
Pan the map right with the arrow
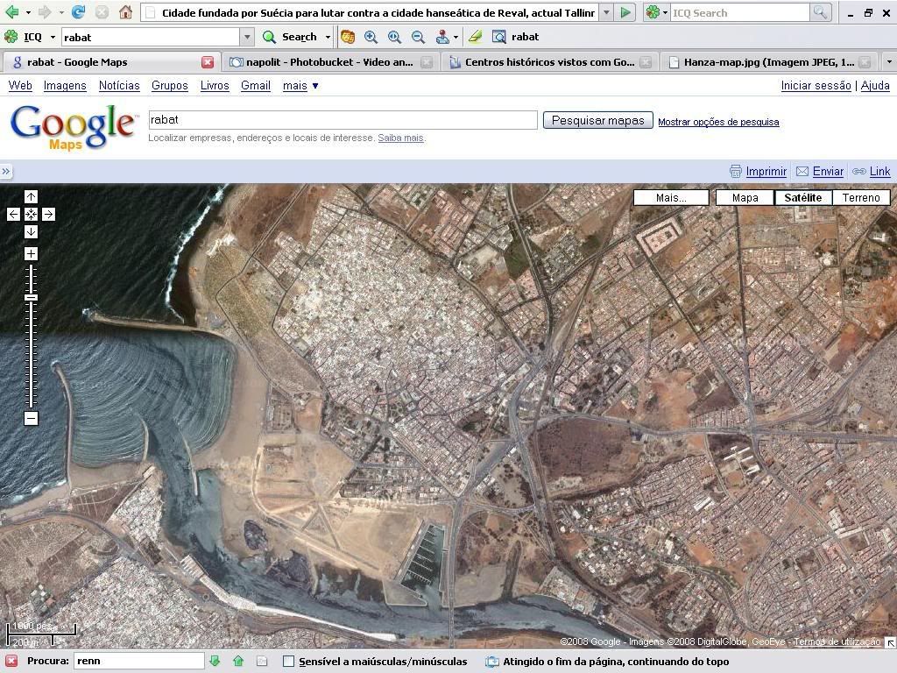(x=48, y=214)
